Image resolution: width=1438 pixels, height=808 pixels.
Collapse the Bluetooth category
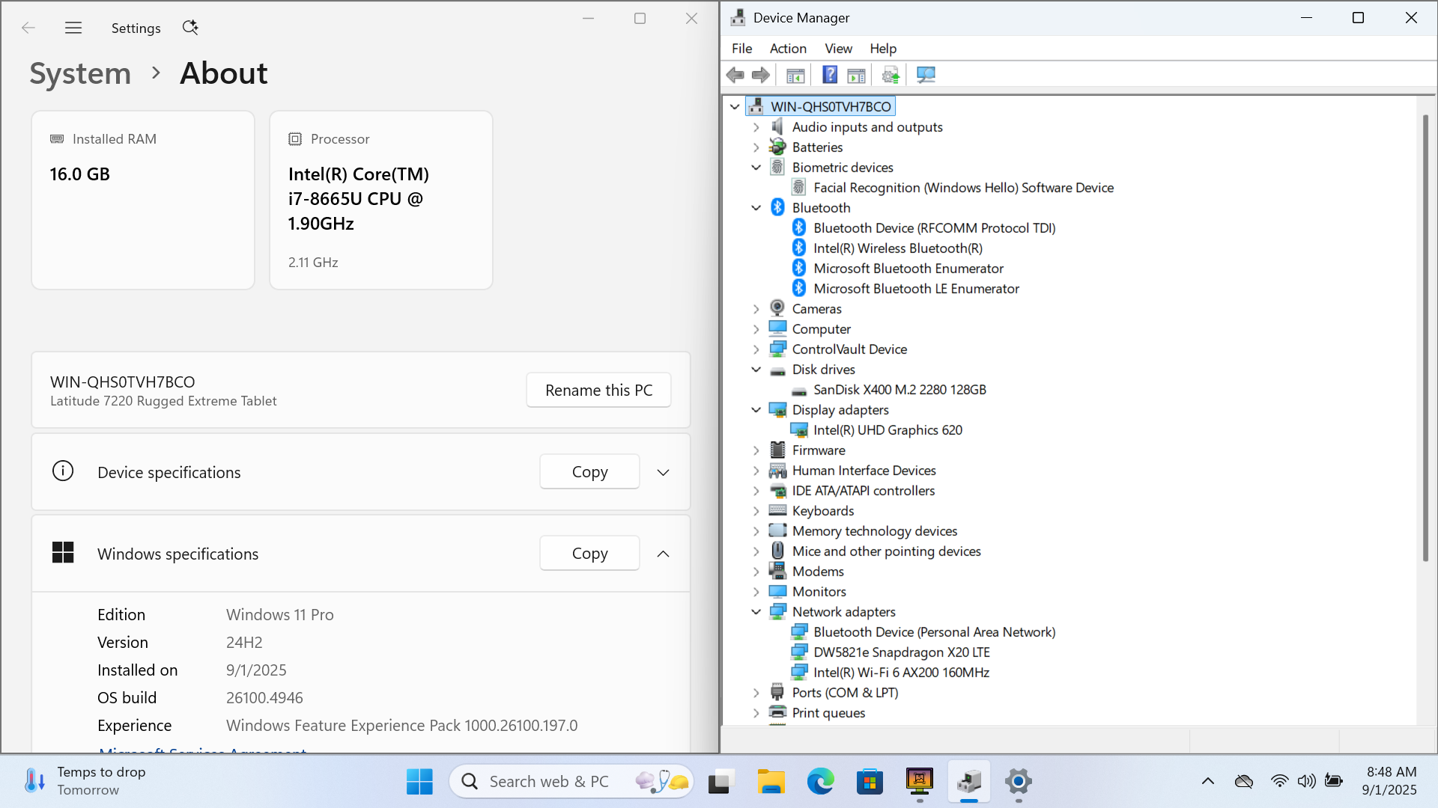756,208
